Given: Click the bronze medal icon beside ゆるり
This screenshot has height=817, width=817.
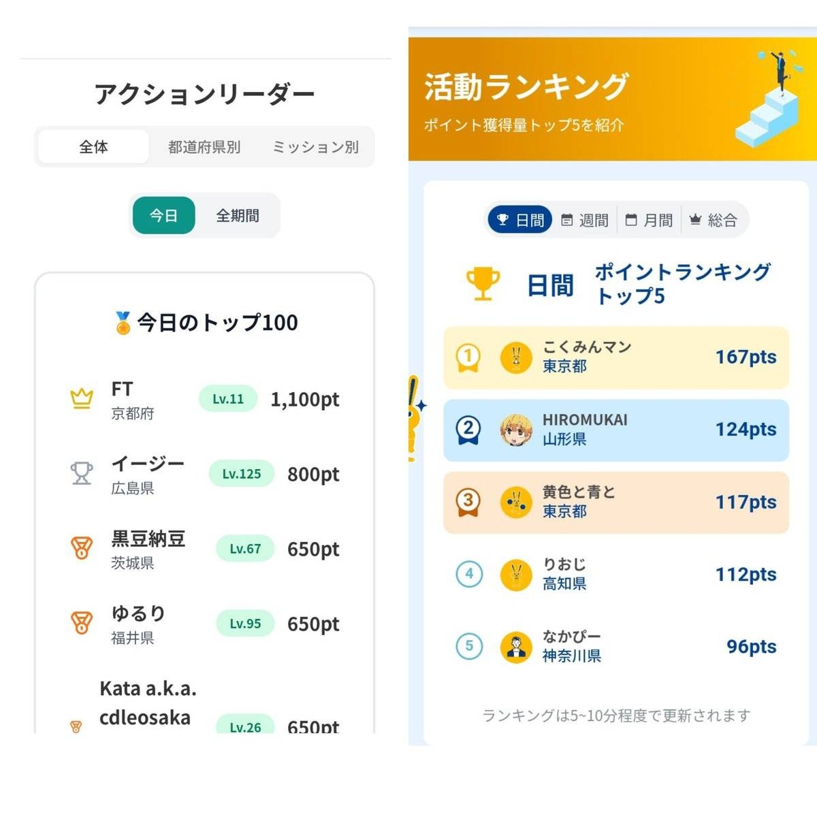Looking at the screenshot, I should coord(82,623).
